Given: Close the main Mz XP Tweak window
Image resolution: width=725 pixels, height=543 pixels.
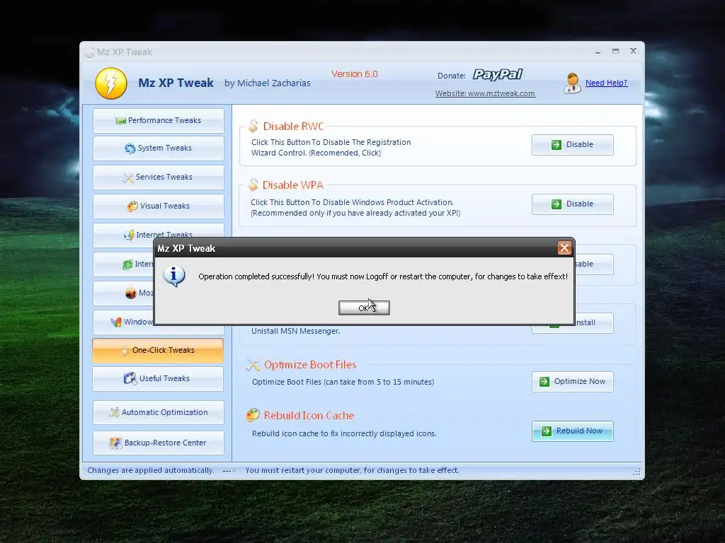Looking at the screenshot, I should coord(634,51).
